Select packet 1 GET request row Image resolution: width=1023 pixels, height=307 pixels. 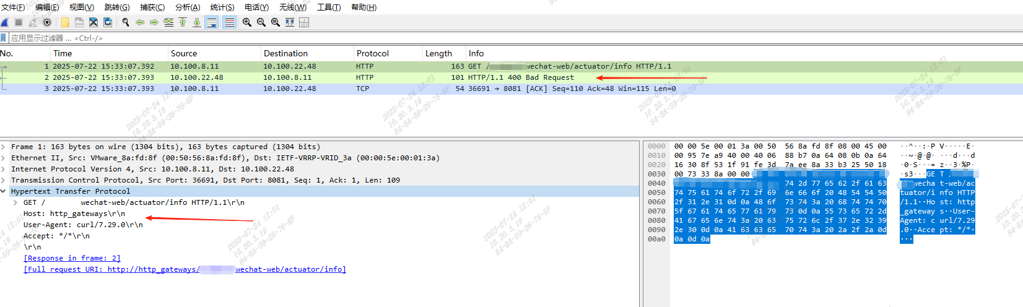[511, 66]
